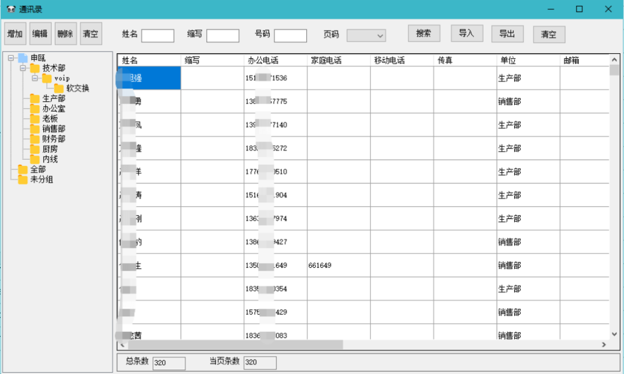The height and width of the screenshot is (374, 624).
Task: Click the 办公电话 column header
Action: (x=263, y=60)
